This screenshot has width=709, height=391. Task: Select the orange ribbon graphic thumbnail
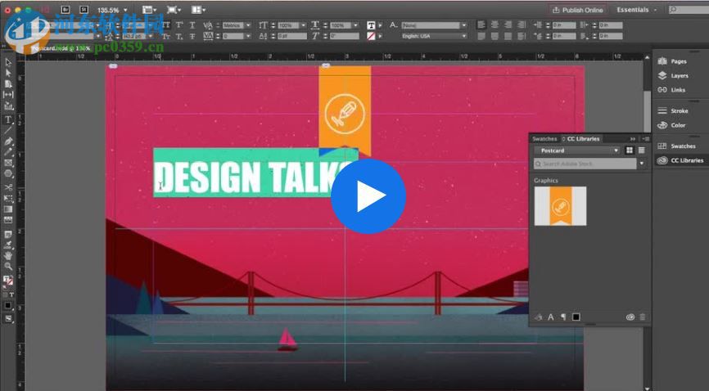560,206
